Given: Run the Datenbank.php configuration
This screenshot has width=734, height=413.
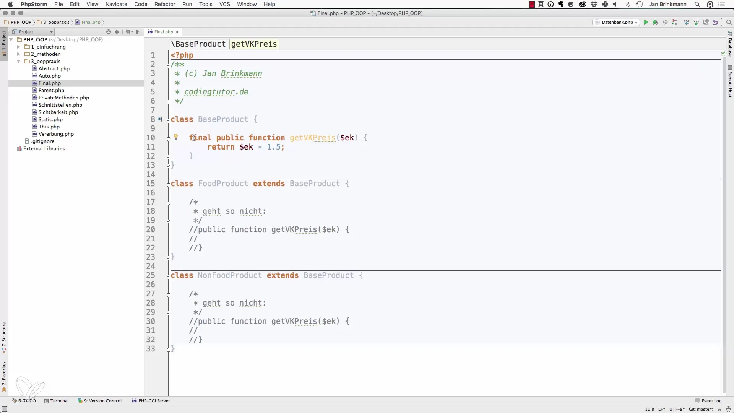Looking at the screenshot, I should pos(646,22).
